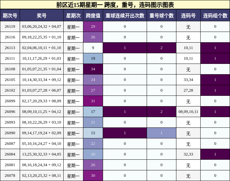Select issue number 26081
This screenshot has width=230, height=181.
[10, 165]
